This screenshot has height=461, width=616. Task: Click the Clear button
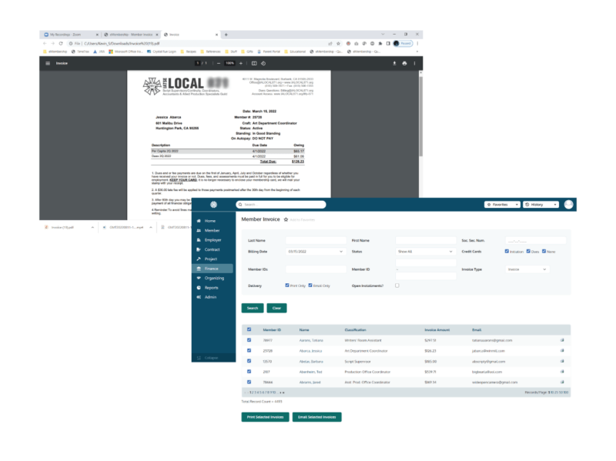276,308
